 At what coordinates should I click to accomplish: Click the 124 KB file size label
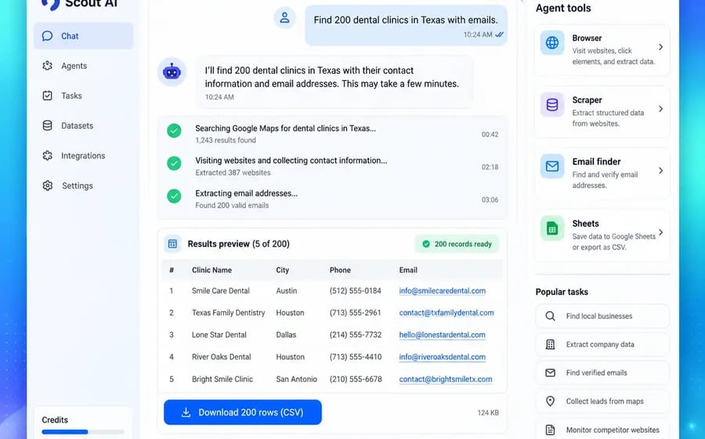click(x=488, y=412)
